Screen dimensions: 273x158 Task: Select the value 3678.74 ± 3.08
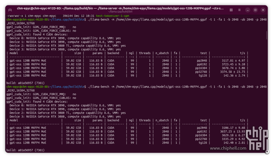(233, 68)
